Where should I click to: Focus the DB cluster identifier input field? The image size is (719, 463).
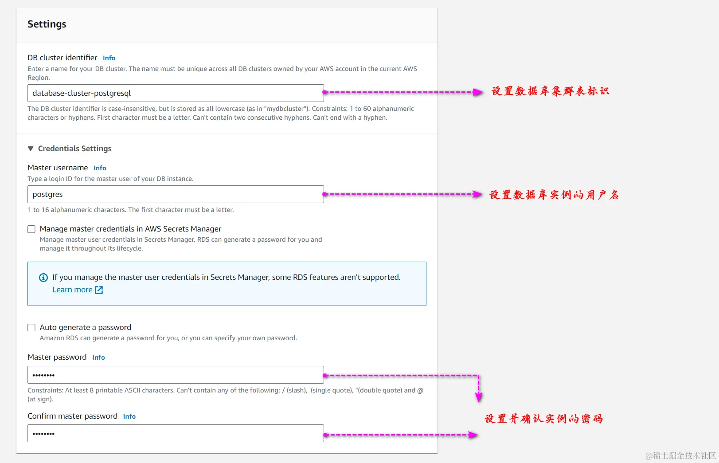176,93
